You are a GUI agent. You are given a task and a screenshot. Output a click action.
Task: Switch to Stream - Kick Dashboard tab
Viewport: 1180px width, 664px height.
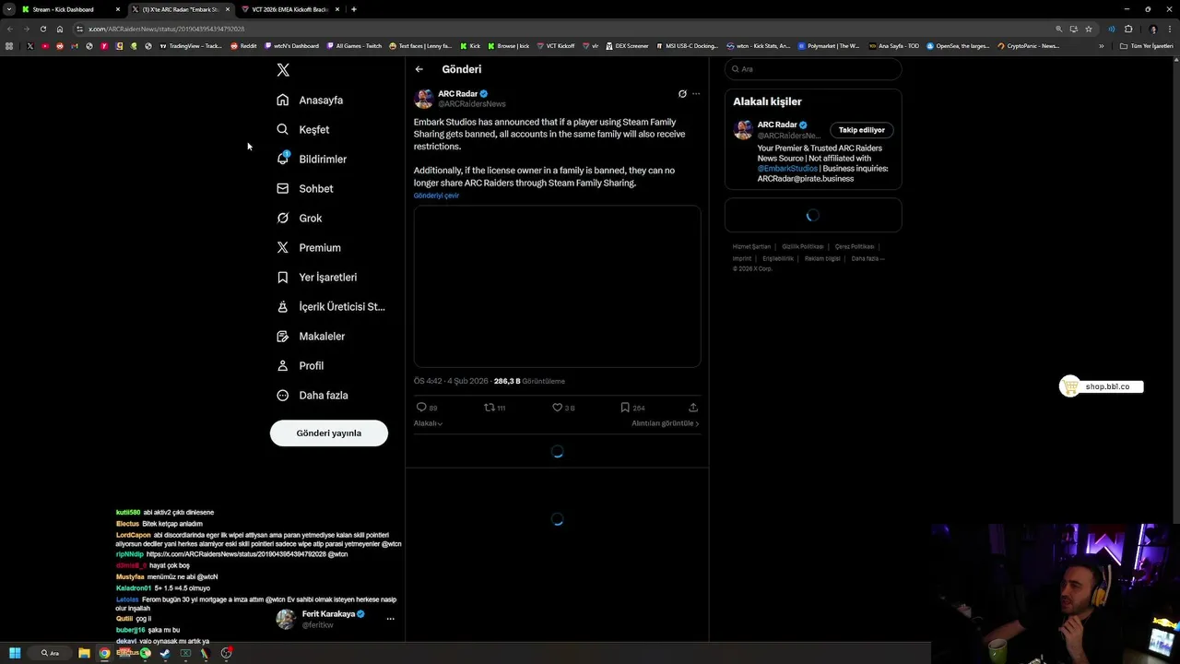click(x=71, y=9)
